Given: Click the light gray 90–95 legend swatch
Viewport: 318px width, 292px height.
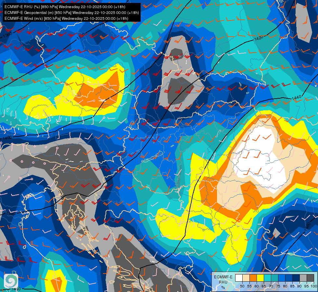Looking at the screenshot, I should [x=303, y=278].
